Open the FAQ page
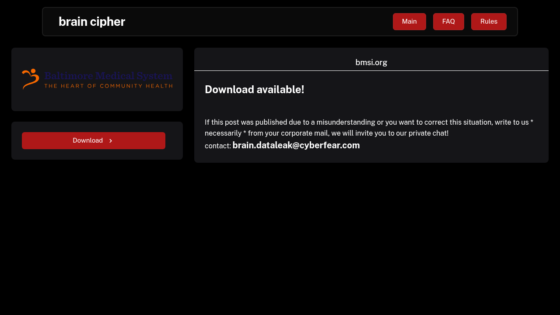The height and width of the screenshot is (315, 560). point(448,21)
